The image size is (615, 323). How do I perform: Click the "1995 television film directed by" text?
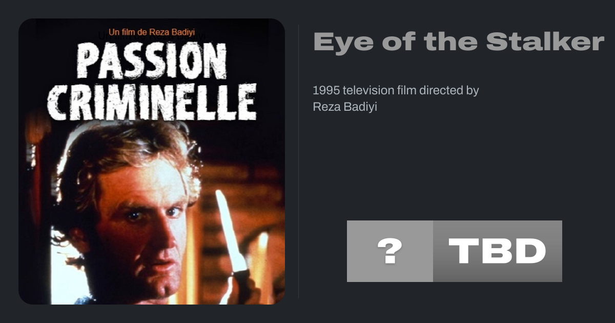point(395,90)
